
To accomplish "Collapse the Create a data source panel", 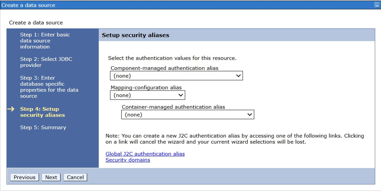I will click(376, 5).
